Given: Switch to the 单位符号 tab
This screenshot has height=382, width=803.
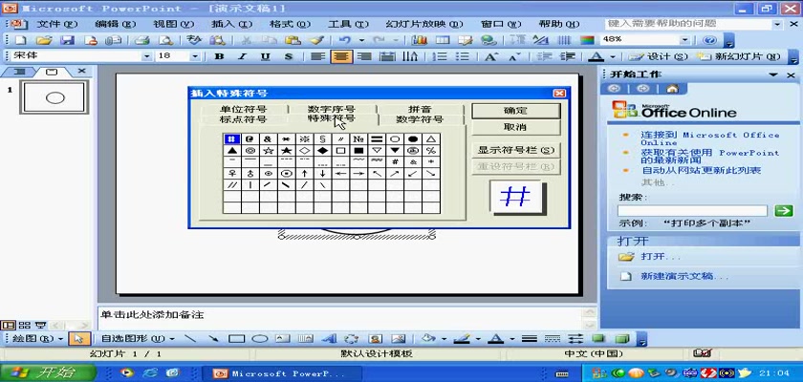Looking at the screenshot, I should pos(243,109).
